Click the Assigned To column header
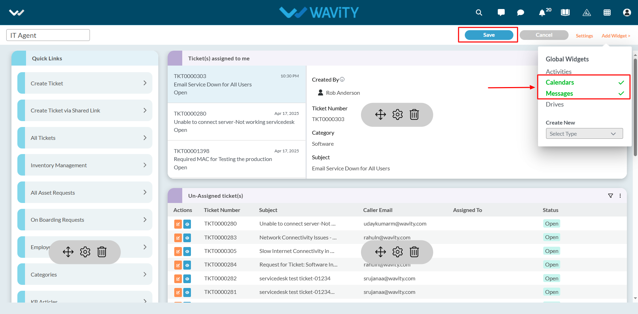638x314 pixels. click(x=467, y=210)
